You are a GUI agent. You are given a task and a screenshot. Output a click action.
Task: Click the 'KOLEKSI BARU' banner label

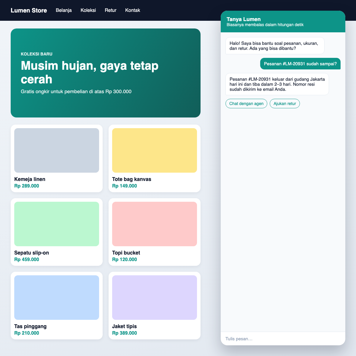point(36,54)
